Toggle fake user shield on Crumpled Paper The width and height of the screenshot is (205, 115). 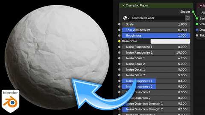click(187, 18)
